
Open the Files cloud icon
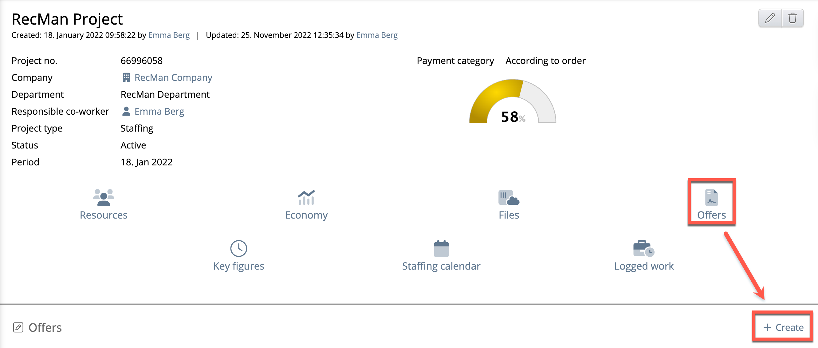pos(508,198)
